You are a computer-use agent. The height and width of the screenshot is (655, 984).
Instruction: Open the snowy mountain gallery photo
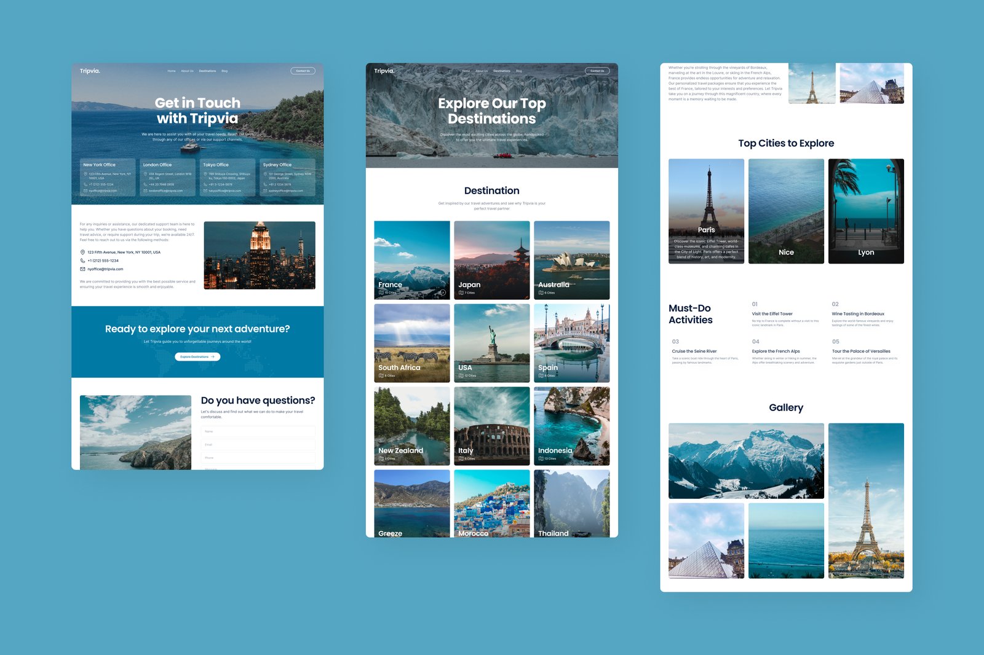[745, 460]
